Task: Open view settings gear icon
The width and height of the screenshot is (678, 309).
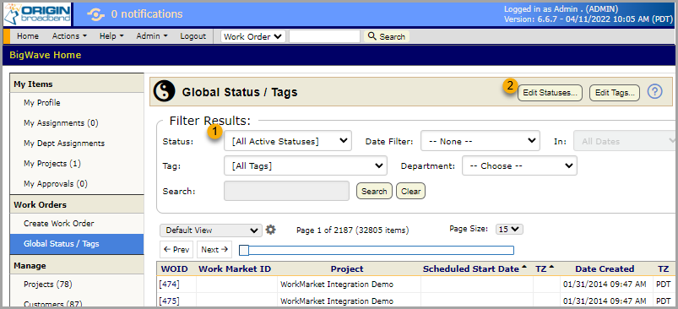Action: coord(271,230)
